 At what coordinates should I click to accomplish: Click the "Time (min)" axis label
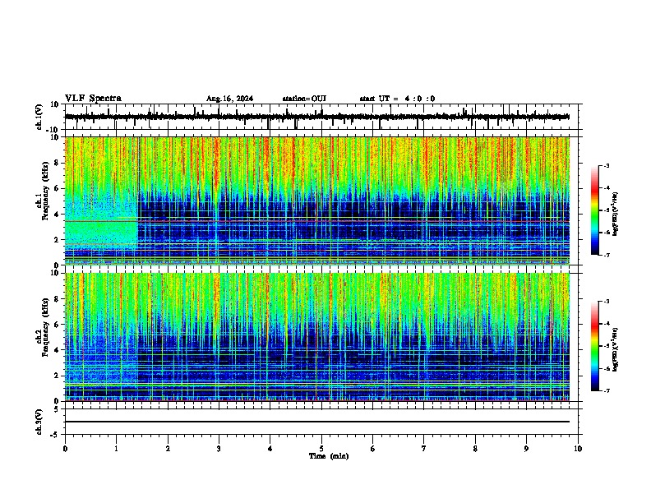click(329, 456)
